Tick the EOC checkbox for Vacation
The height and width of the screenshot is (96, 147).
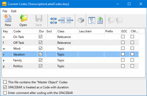click(123, 54)
